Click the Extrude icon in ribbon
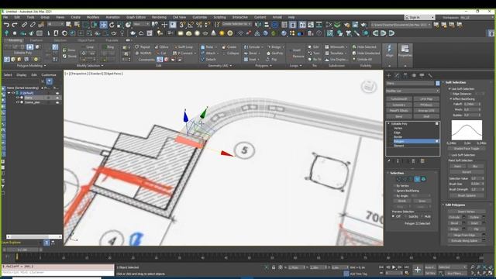496x279 pixels. pos(246,46)
